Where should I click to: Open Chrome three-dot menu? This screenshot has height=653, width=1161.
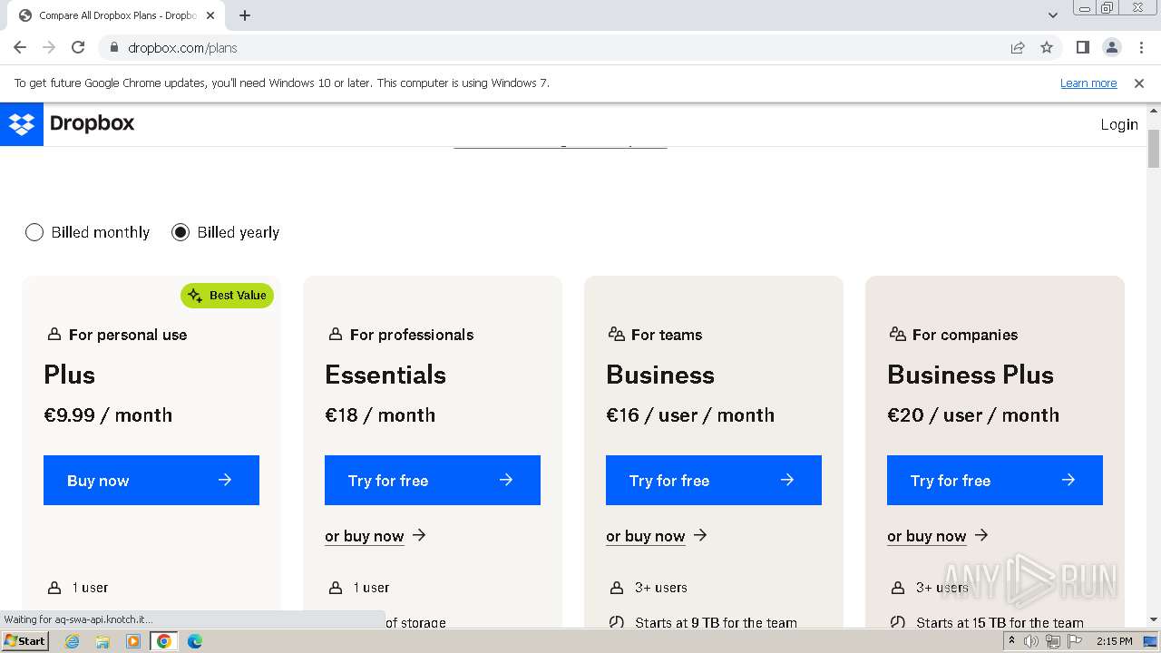pyautogui.click(x=1141, y=48)
